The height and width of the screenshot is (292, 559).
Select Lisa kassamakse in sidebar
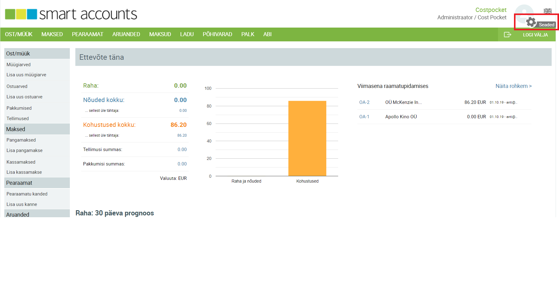(24, 172)
